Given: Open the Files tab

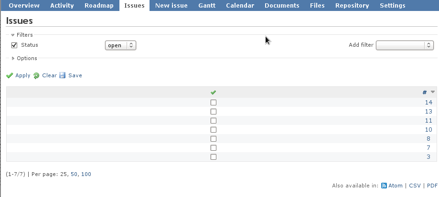Looking at the screenshot, I should pyautogui.click(x=317, y=6).
